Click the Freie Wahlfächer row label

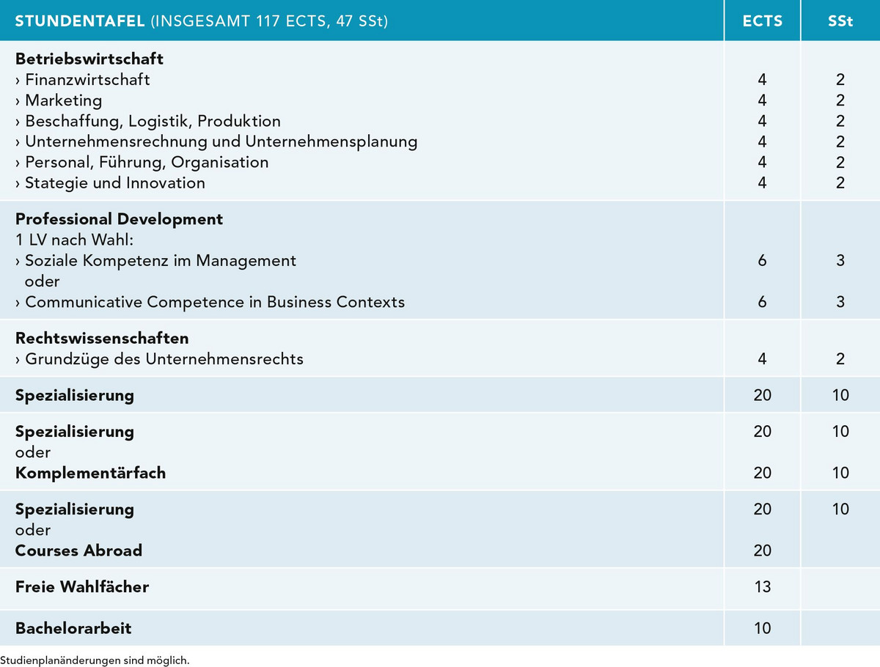point(82,586)
